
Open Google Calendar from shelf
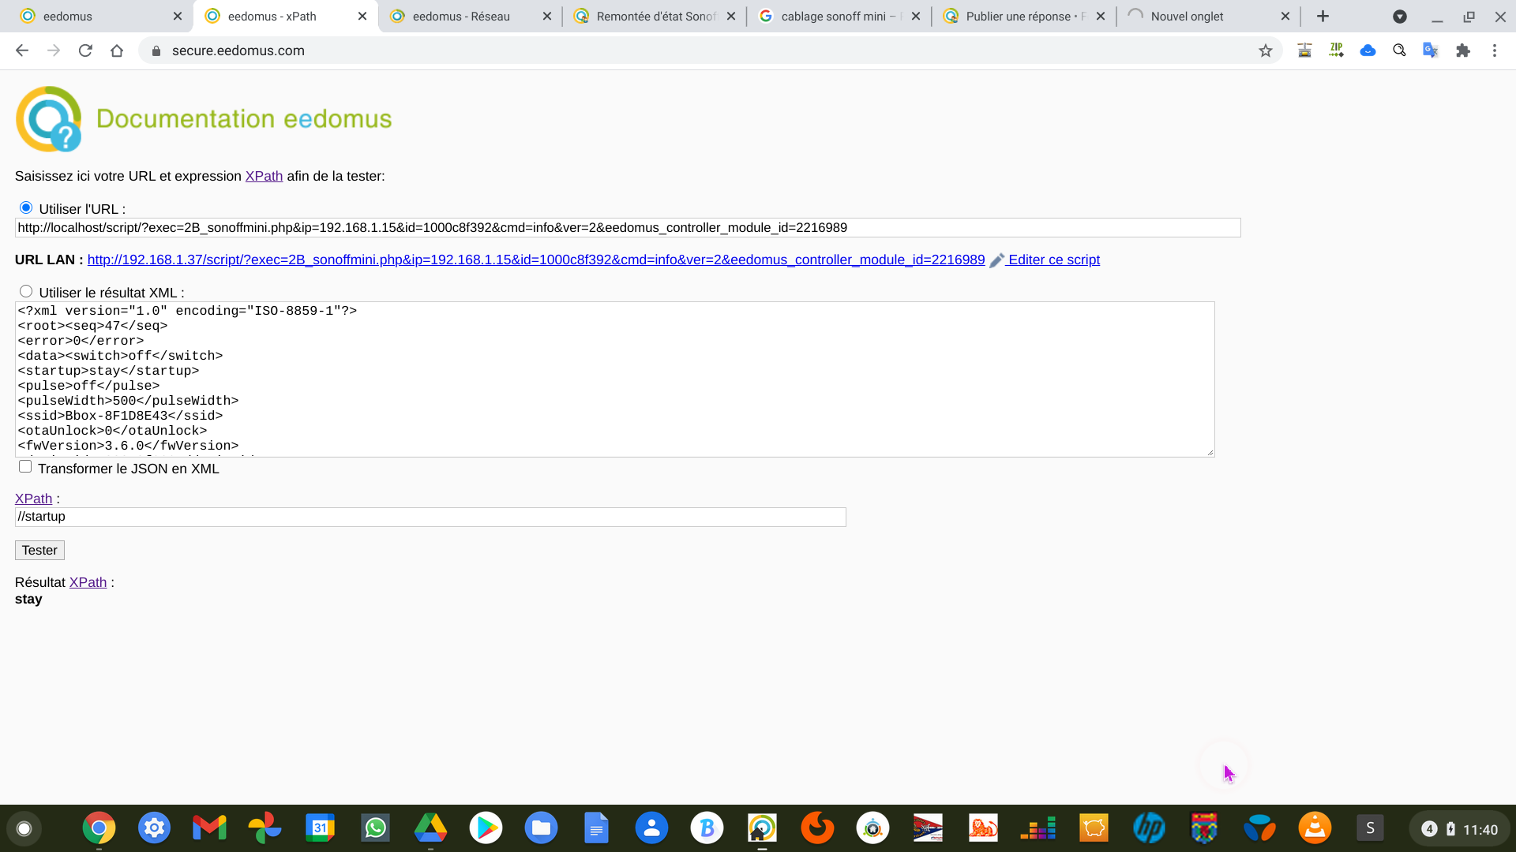(x=320, y=828)
